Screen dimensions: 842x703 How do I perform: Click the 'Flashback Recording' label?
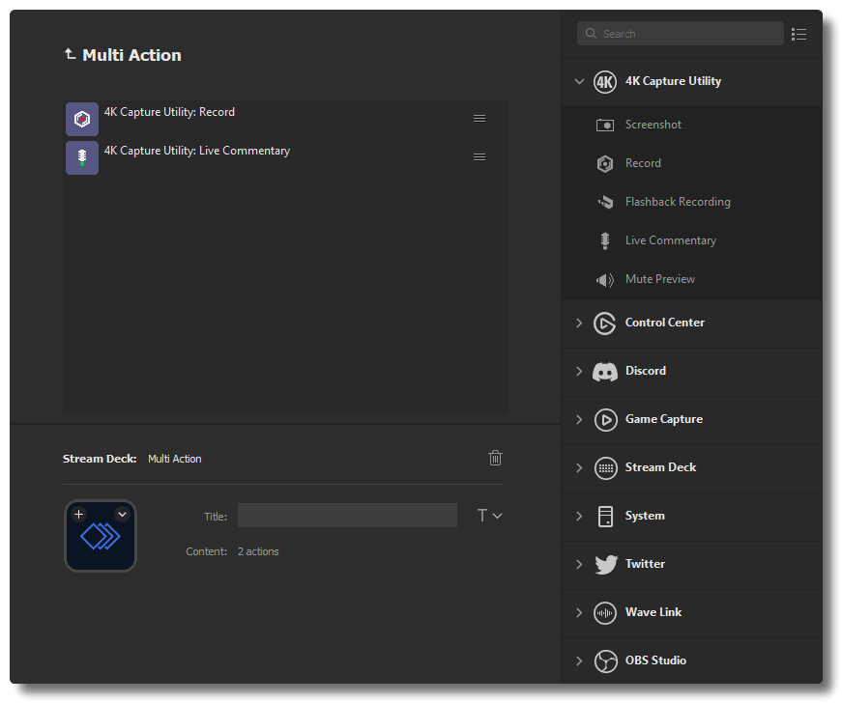point(678,202)
